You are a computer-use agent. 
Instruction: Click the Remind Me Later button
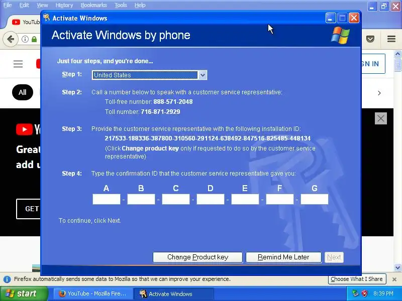coord(283,257)
